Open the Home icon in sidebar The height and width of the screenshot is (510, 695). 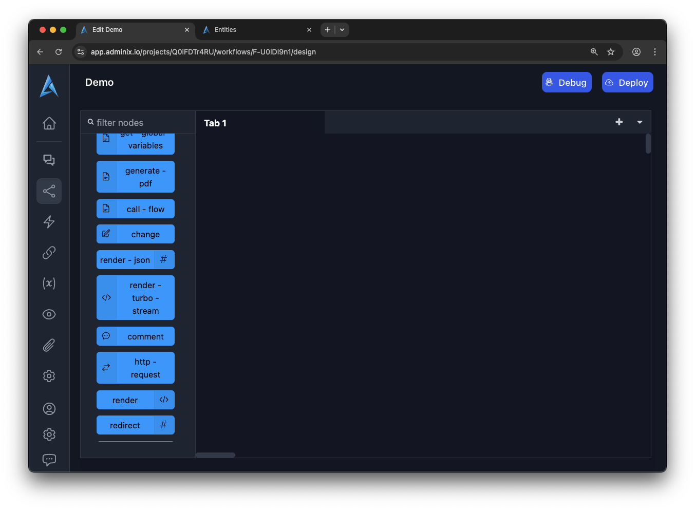click(x=49, y=123)
